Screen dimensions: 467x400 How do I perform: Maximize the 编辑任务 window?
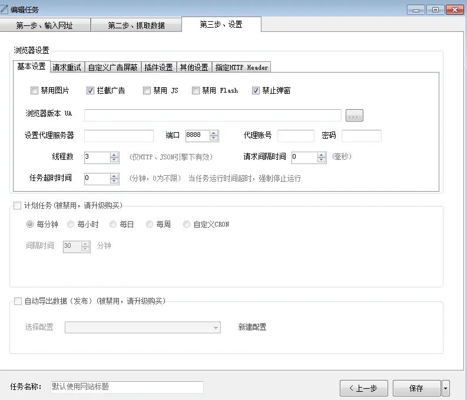(x=435, y=10)
